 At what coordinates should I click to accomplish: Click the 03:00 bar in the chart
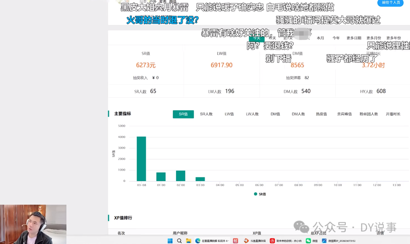tap(200, 179)
